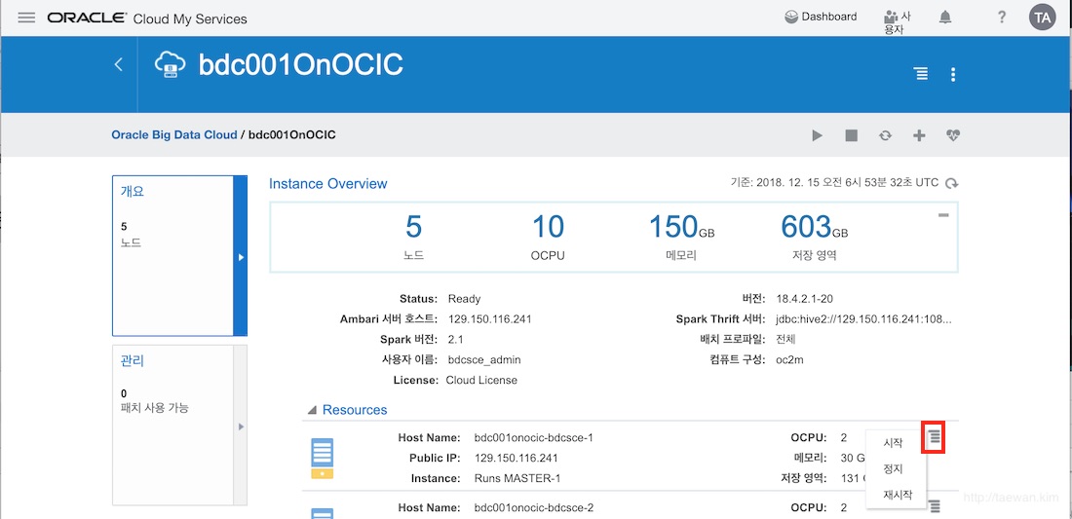Start the service with play icon
This screenshot has width=1072, height=519.
point(817,136)
